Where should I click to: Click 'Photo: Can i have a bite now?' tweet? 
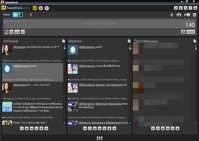coord(30,123)
